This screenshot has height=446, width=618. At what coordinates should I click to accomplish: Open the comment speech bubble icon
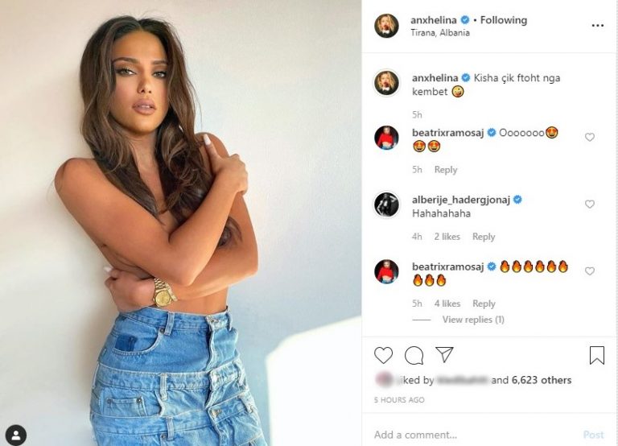coord(414,355)
